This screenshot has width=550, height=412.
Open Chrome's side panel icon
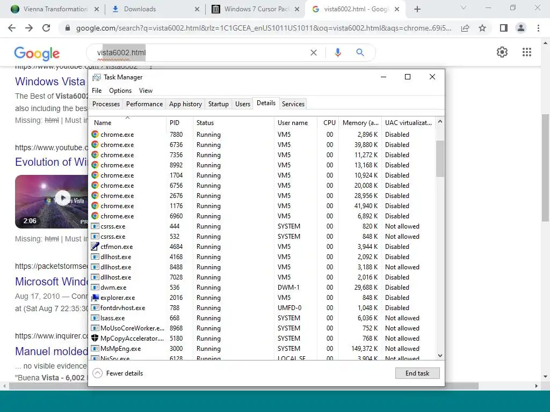(504, 28)
